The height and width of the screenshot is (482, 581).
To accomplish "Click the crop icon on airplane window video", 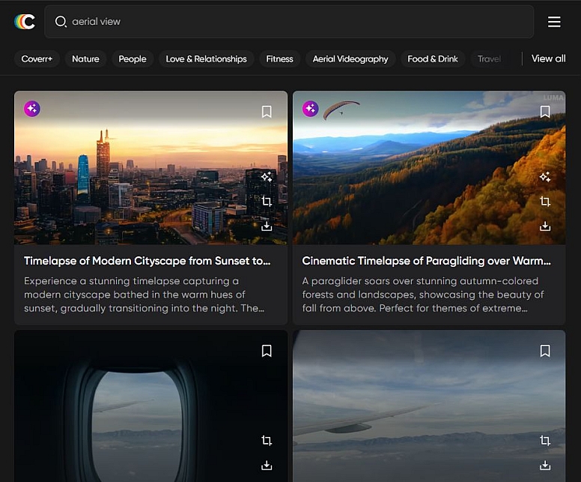I will coord(267,441).
